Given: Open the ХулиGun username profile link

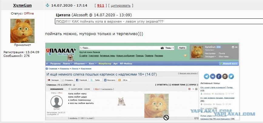Looking at the screenshot, I should (22, 5).
